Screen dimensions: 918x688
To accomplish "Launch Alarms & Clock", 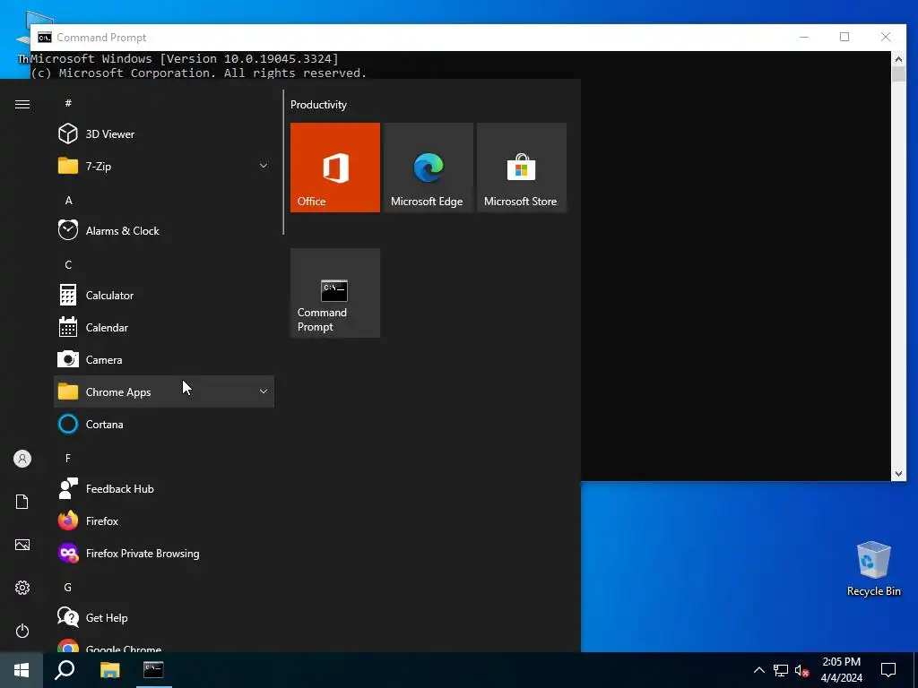I will pos(164,230).
